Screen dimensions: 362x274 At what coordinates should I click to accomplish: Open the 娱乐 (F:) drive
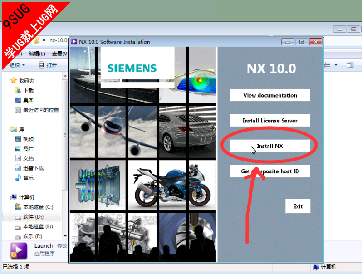click(x=33, y=236)
